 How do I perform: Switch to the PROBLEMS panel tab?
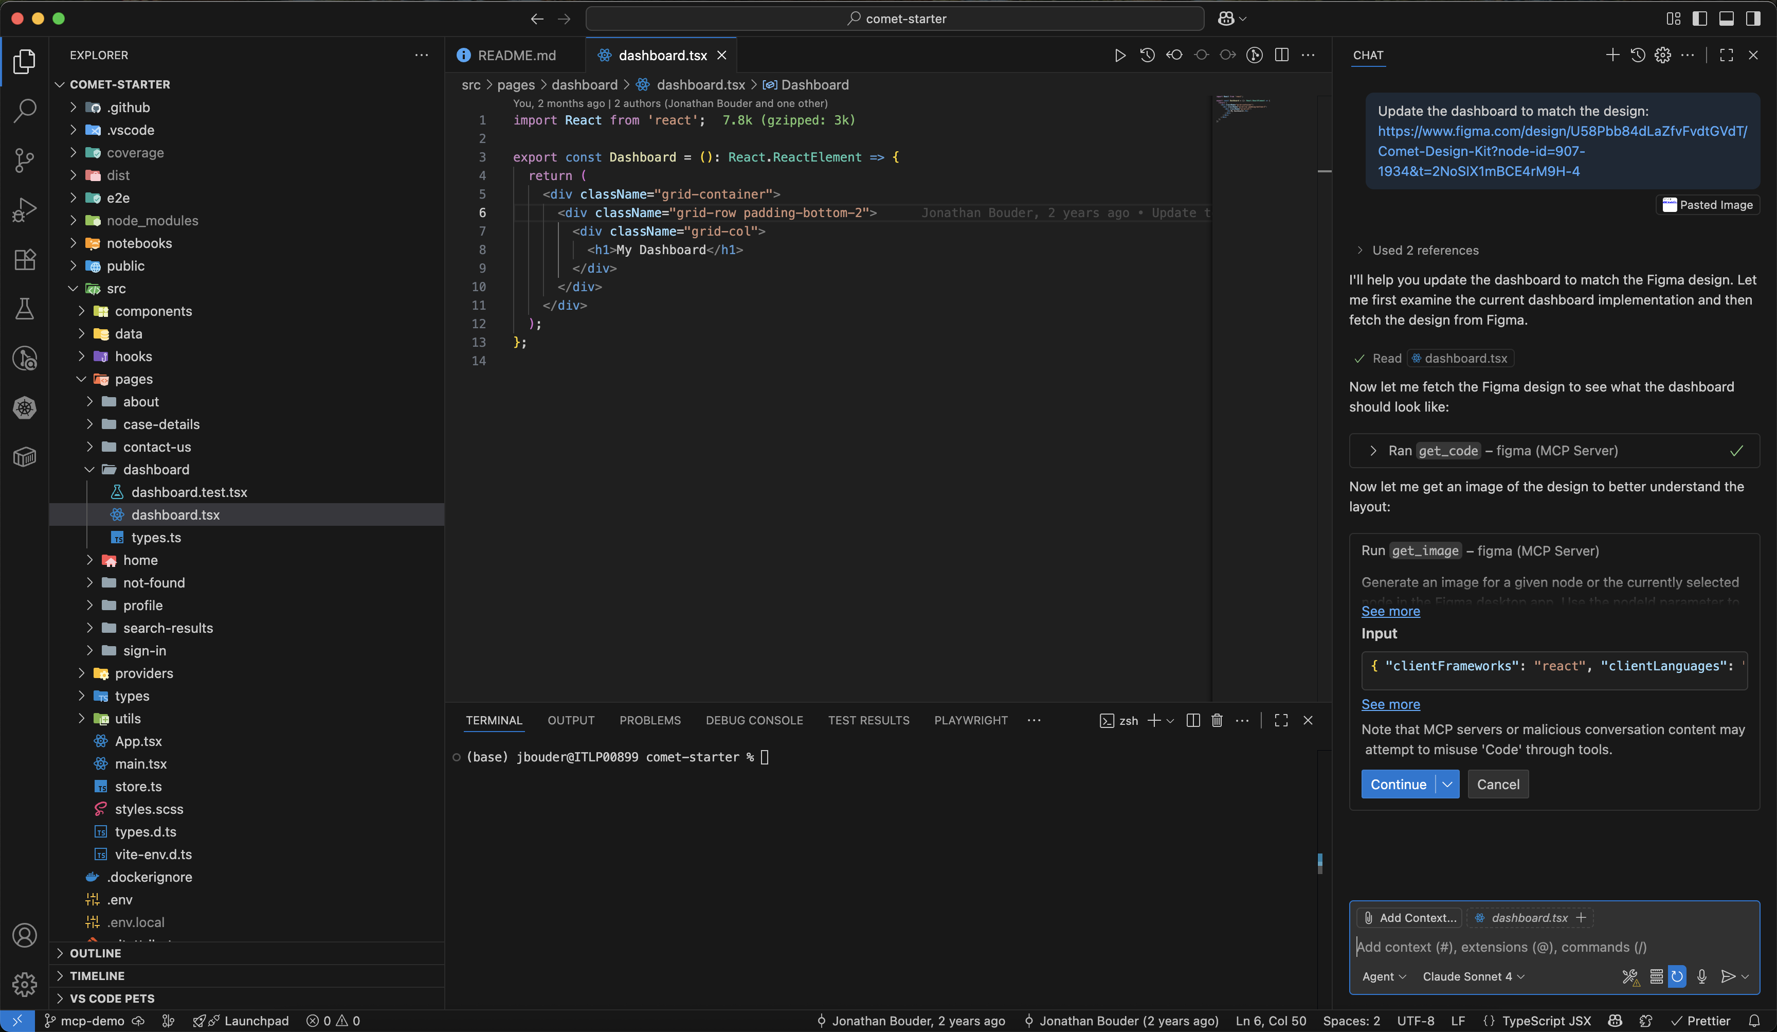[x=649, y=720]
